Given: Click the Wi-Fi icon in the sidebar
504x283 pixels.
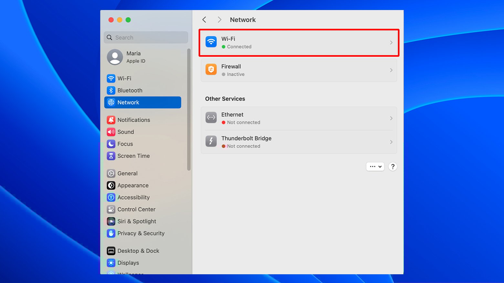Looking at the screenshot, I should click(111, 78).
